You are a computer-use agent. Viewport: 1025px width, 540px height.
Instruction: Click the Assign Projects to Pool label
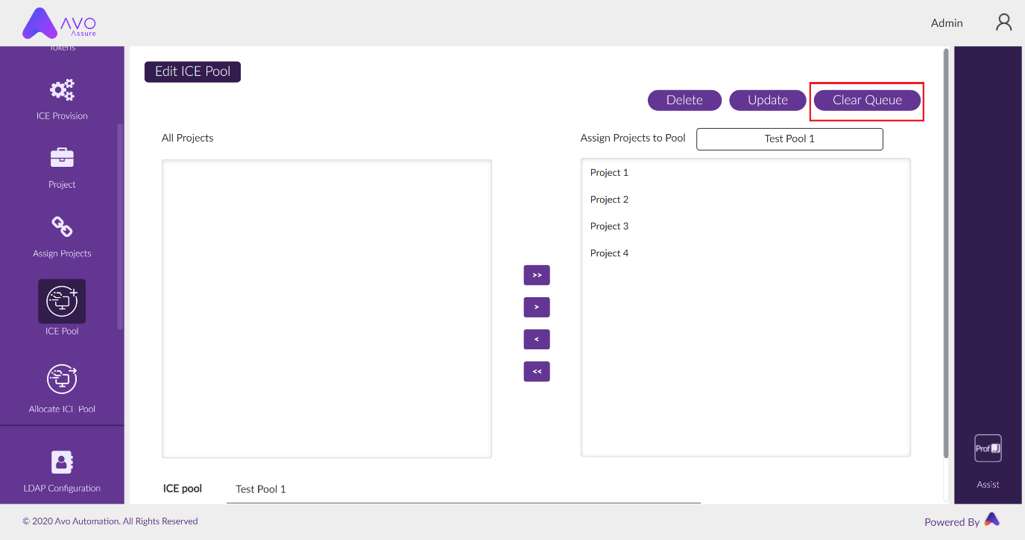(633, 138)
